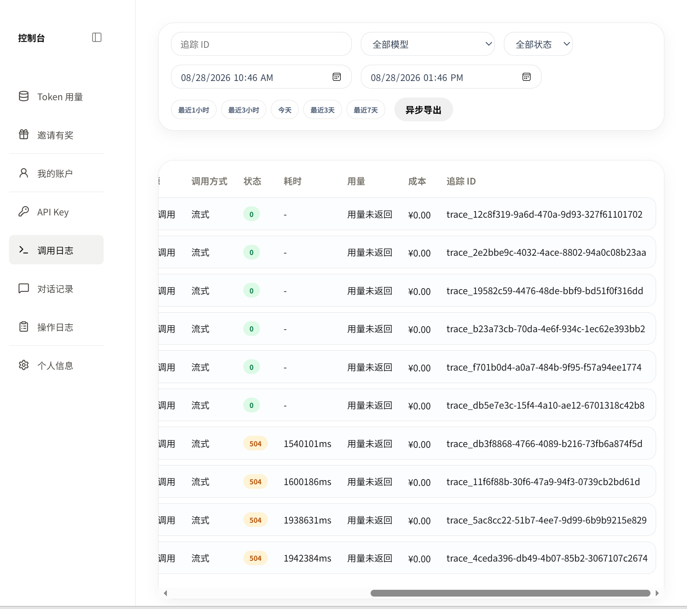Viewport: 687px width, 609px height.
Task: Click the 504 status badge in 1540101ms row
Action: point(255,444)
